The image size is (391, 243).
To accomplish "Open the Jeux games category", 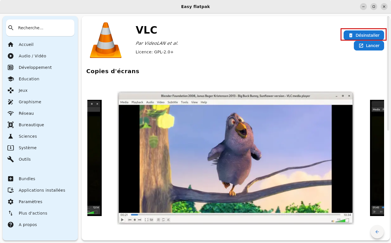I will (40, 90).
